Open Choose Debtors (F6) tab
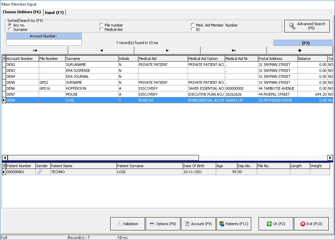This screenshot has width=335, height=240. [22, 12]
